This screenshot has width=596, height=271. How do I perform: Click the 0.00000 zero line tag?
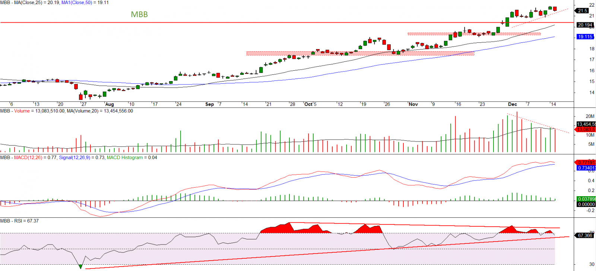pyautogui.click(x=586, y=204)
